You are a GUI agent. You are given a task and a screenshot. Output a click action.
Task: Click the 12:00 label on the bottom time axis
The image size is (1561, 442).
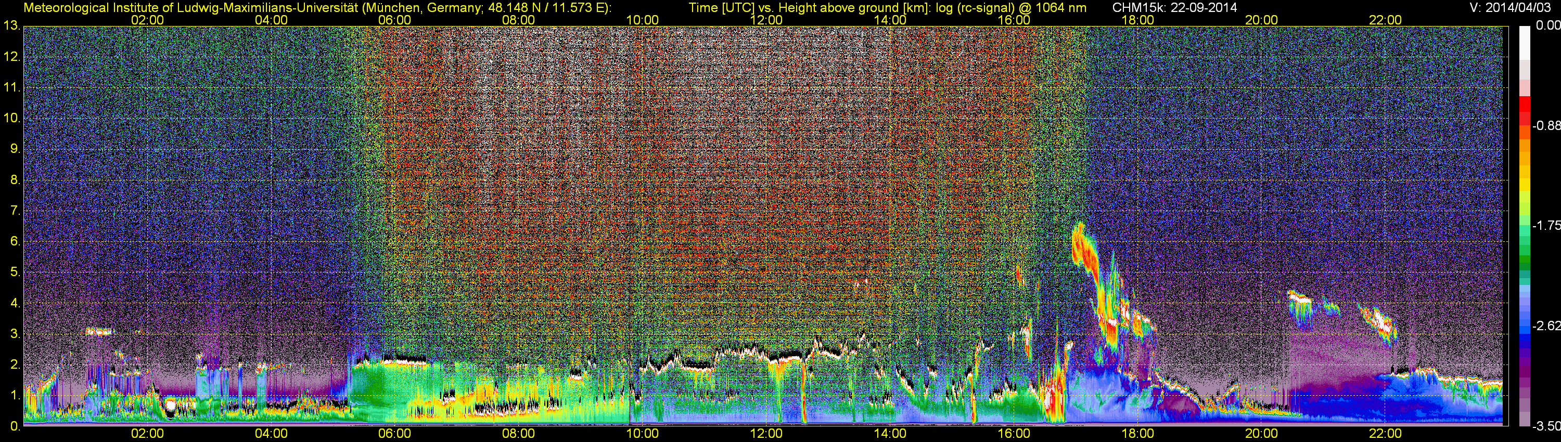tap(766, 434)
